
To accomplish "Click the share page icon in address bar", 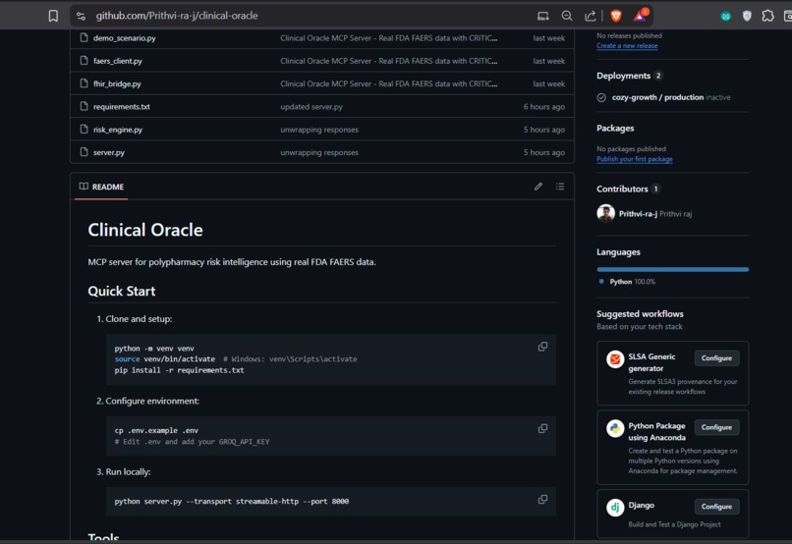I will 590,16.
